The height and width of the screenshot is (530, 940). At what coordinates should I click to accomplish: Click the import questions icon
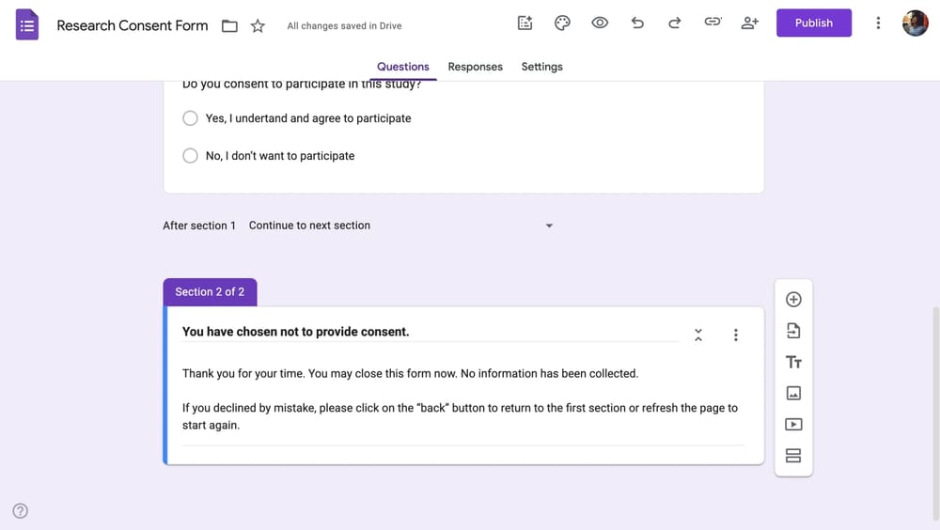[x=793, y=331]
